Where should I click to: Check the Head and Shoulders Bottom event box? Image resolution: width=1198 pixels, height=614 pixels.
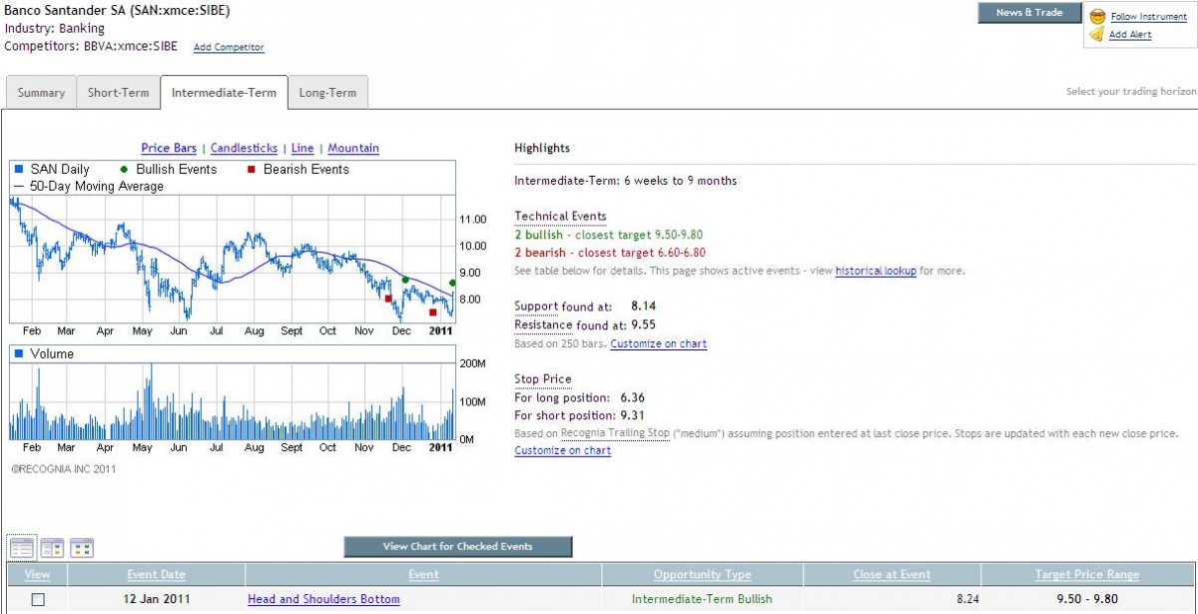pos(38,599)
